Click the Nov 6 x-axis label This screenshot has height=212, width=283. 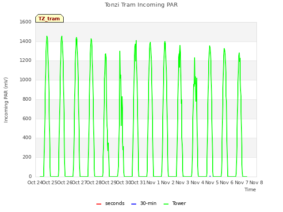coord(226,182)
